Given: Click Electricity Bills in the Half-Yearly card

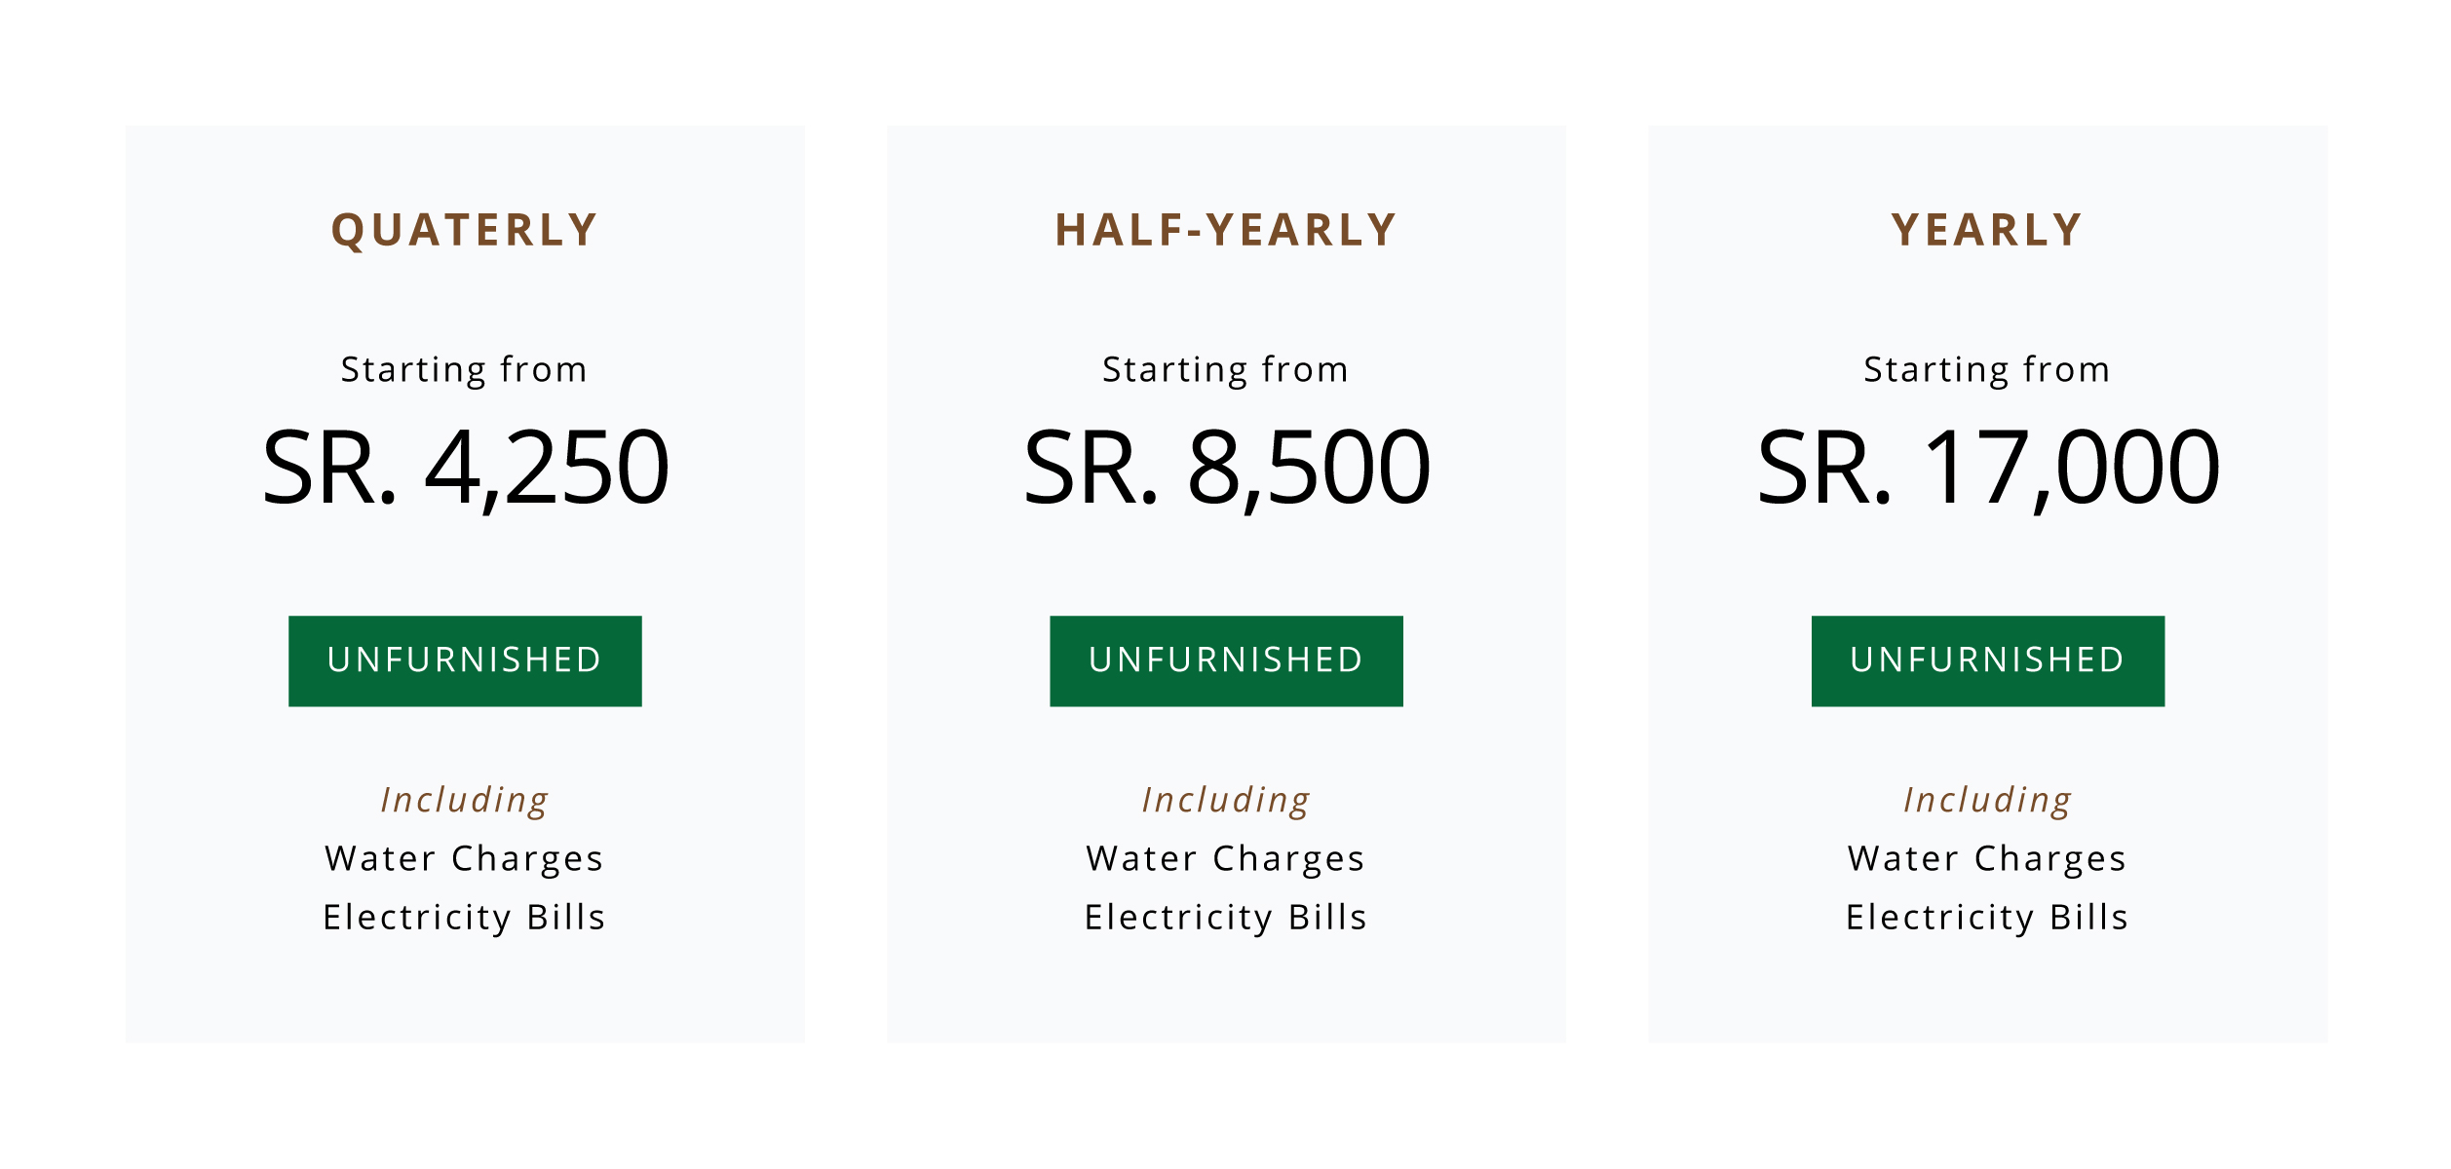Looking at the screenshot, I should coord(1226,918).
